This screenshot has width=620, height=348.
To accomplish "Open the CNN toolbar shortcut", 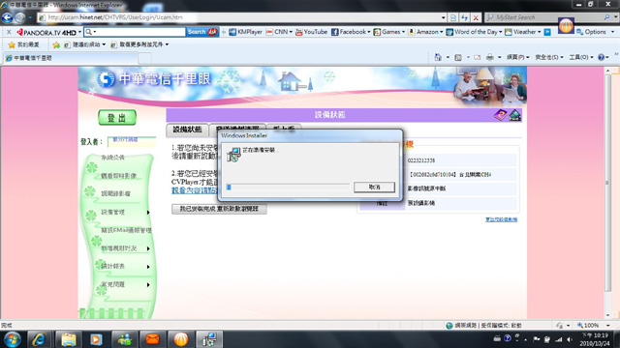I will pos(277,32).
